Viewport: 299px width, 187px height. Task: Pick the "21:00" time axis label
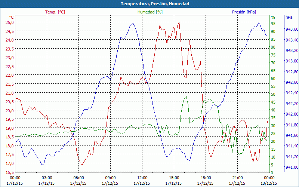[x=237, y=178]
